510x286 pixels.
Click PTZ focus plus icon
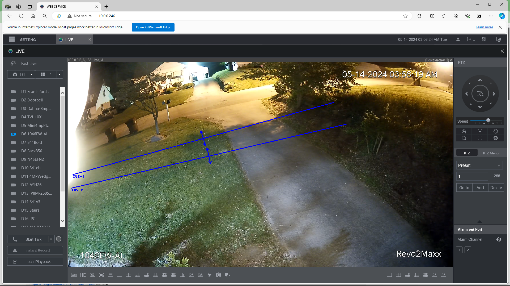coord(480,132)
